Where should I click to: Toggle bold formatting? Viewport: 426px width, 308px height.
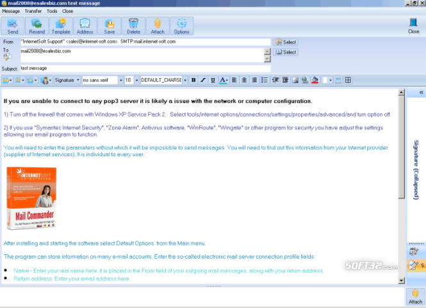point(193,80)
